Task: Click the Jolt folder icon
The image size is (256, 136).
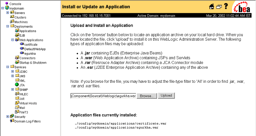Action: 17,98
